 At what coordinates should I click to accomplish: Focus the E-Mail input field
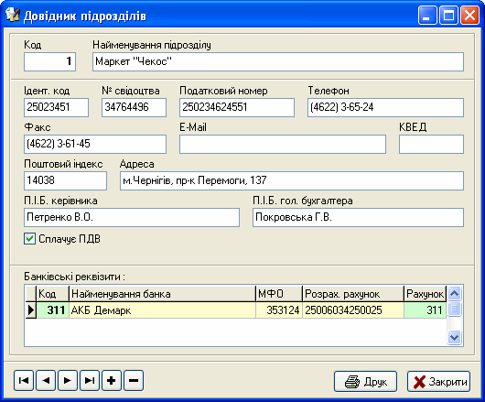click(283, 144)
